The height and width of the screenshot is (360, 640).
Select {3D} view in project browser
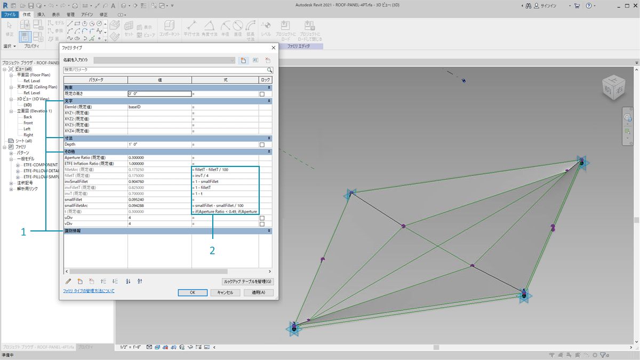28,105
